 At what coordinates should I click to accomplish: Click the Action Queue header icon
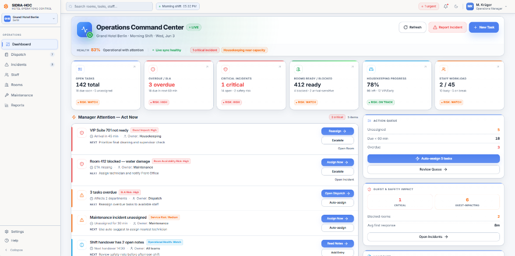point(369,121)
